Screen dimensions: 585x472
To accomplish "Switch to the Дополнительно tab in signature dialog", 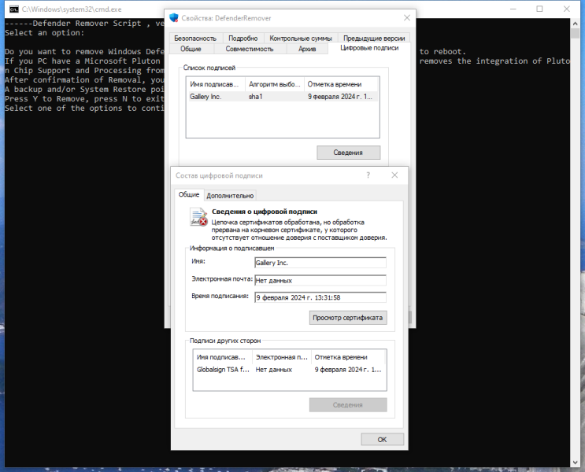I will click(x=230, y=195).
